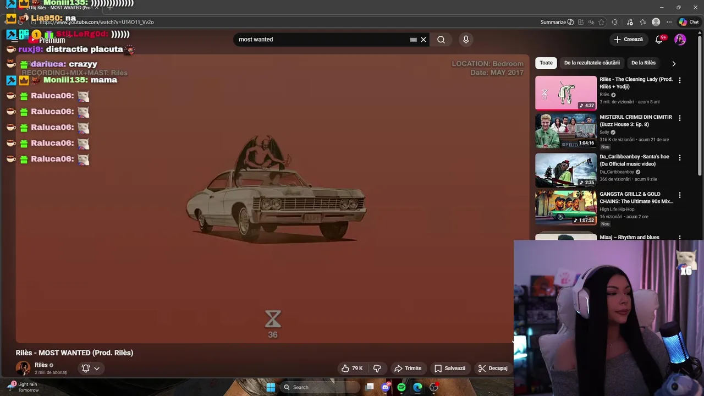Open Microsoft Edge taskbar icon
Screen dimensions: 704x396
pos(417,387)
